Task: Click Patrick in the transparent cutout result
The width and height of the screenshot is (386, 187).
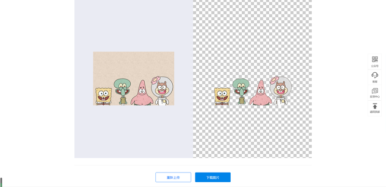Action: (261, 94)
